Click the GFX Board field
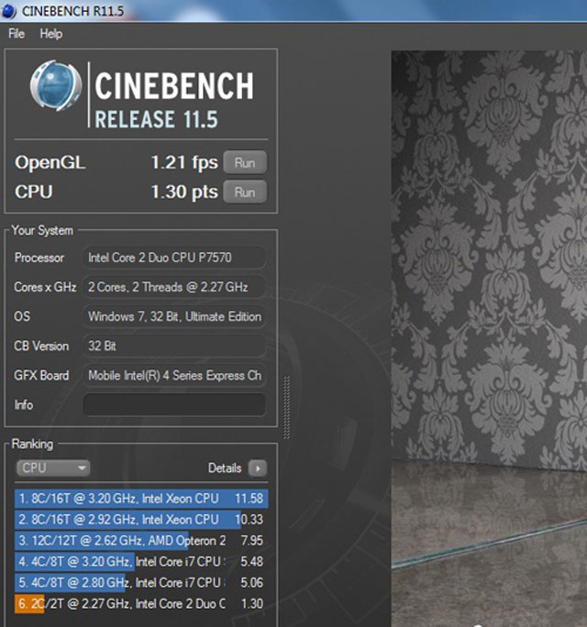587x627 pixels. tap(174, 376)
